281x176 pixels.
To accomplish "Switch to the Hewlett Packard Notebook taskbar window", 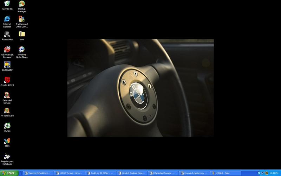I will tap(132, 173).
